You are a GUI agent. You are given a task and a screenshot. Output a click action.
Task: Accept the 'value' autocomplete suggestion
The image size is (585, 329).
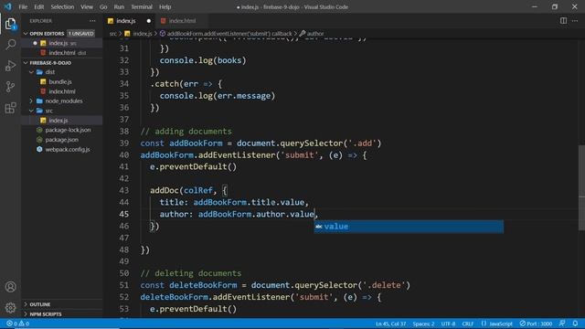click(409, 227)
